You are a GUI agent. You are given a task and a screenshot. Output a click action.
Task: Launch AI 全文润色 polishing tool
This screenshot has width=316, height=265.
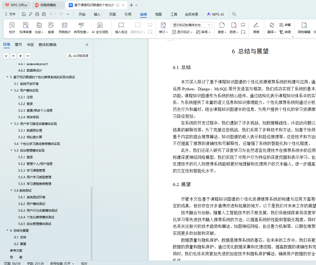(100, 28)
